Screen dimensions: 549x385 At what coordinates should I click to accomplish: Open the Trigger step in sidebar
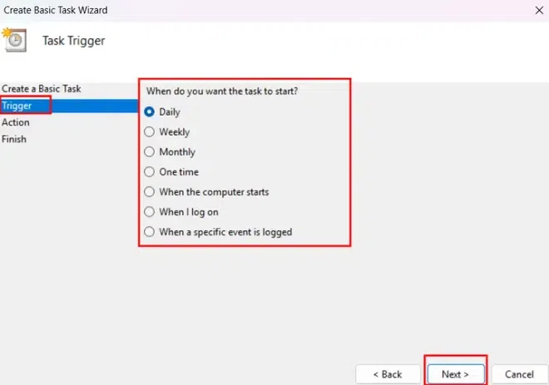[x=17, y=106]
